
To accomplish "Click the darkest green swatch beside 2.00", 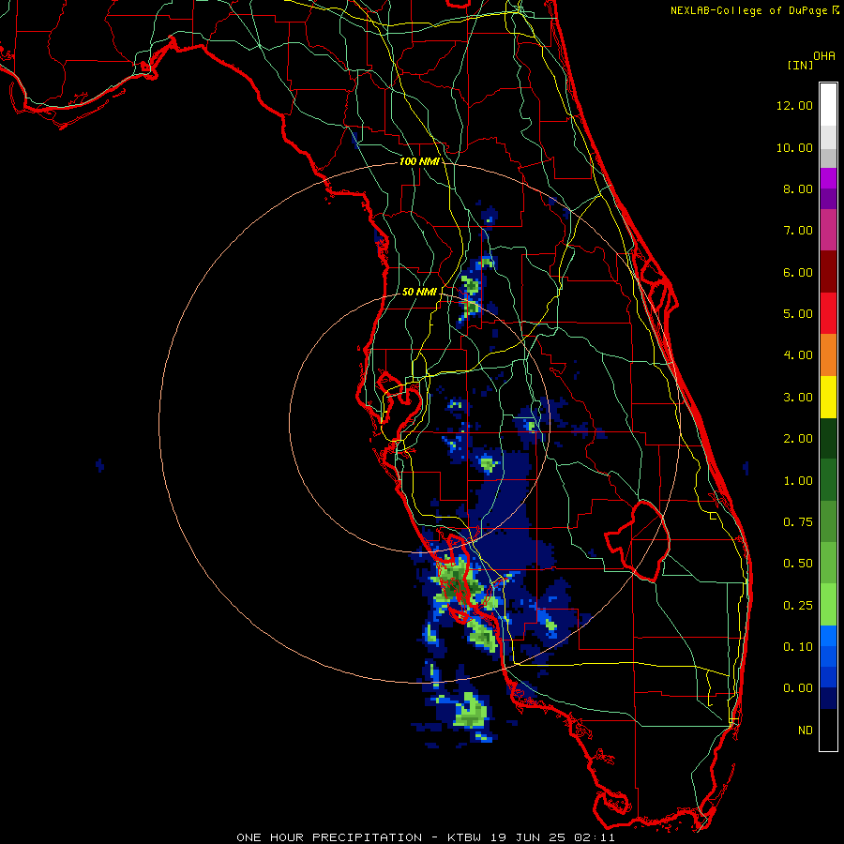I will click(x=828, y=438).
